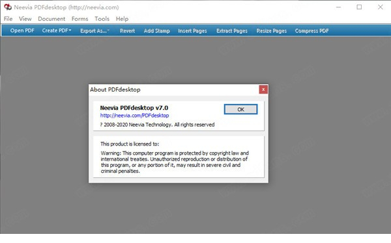Close the main PDFdesktop window
This screenshot has height=243, width=391.
click(x=381, y=7)
